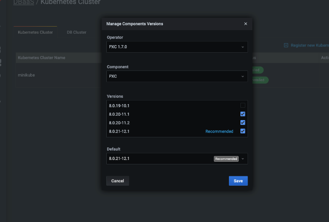Click the Recommended badge in Default field
This screenshot has height=222, width=329.
[x=226, y=159]
